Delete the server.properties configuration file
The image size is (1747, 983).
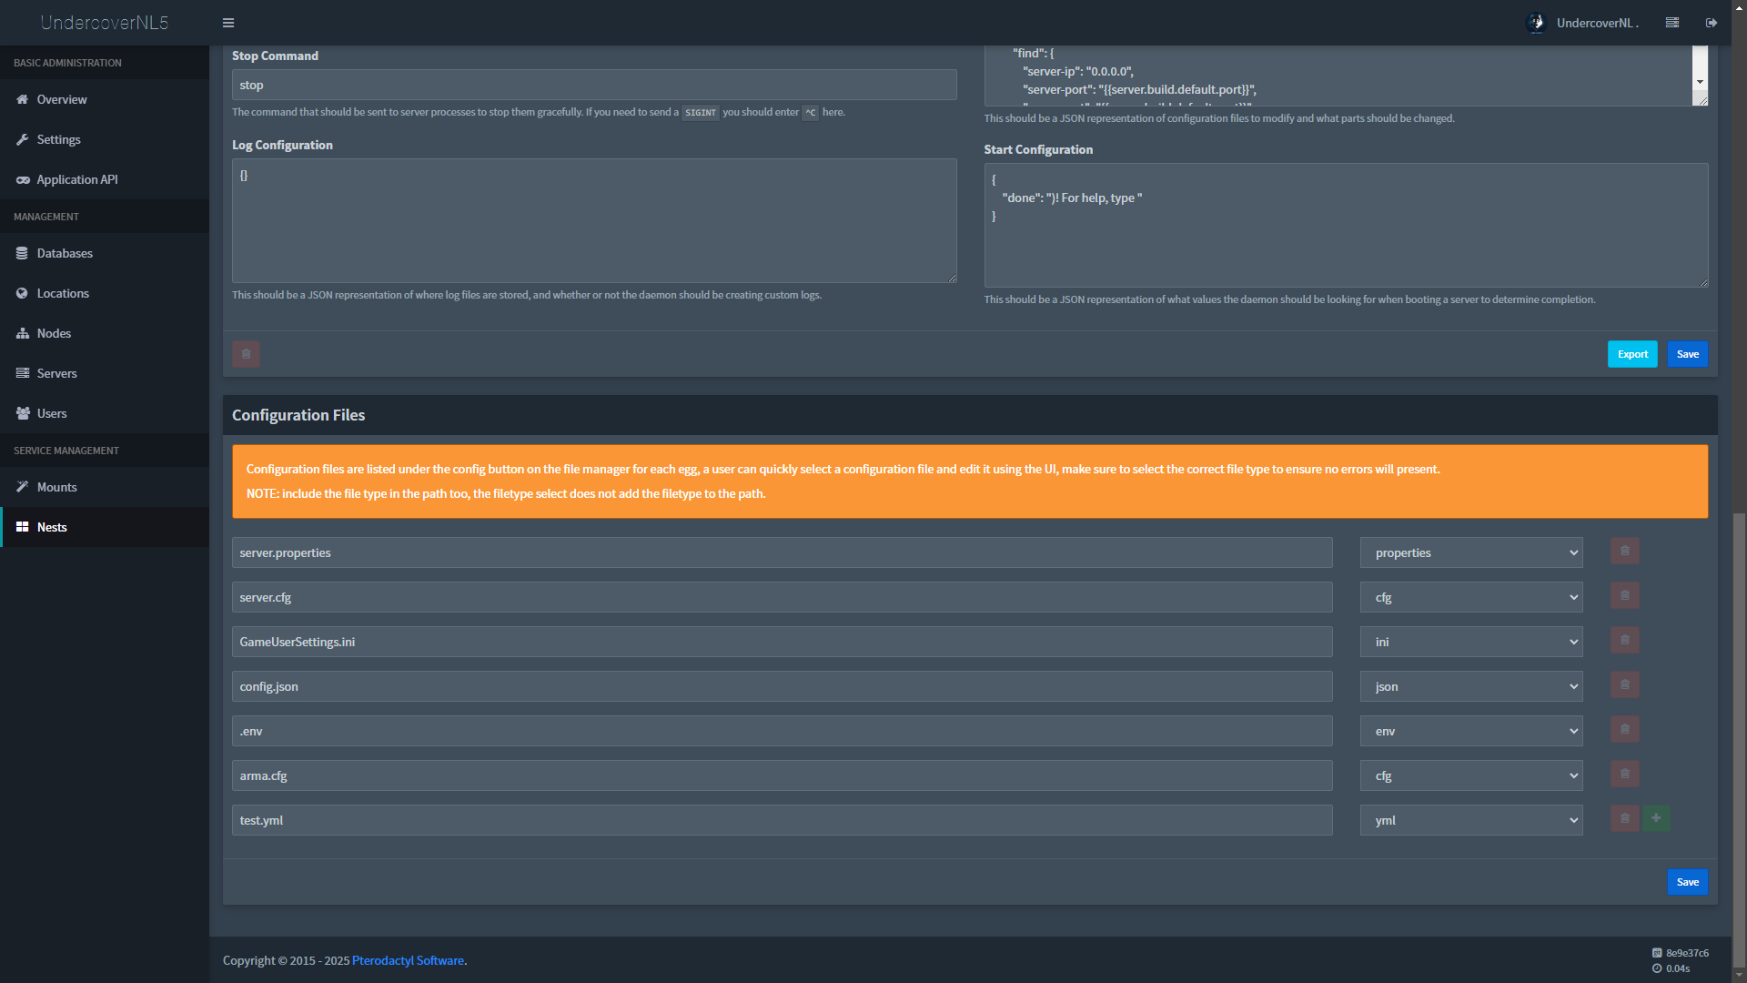pyautogui.click(x=1624, y=551)
